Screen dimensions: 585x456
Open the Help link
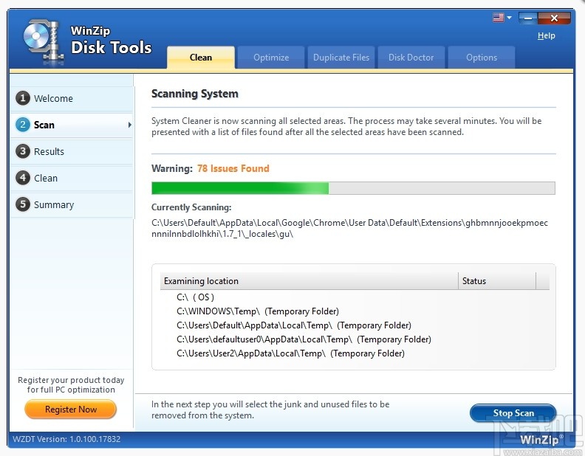click(x=546, y=35)
